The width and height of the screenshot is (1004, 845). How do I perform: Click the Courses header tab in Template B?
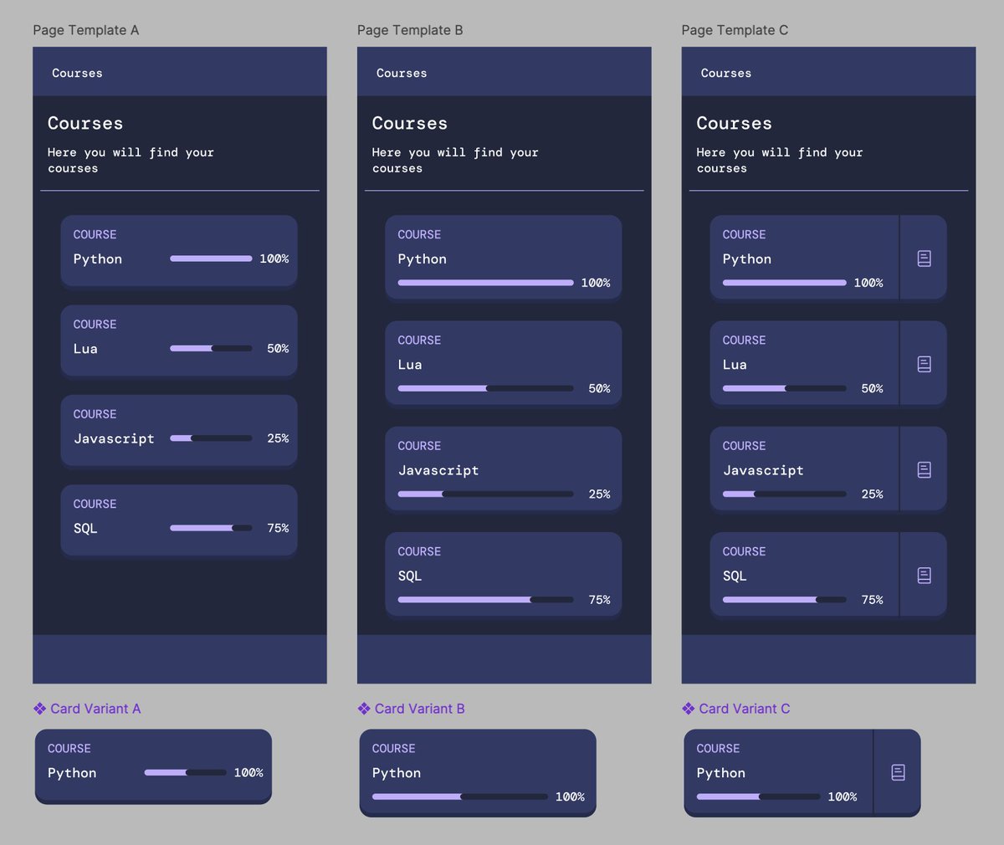tap(402, 73)
